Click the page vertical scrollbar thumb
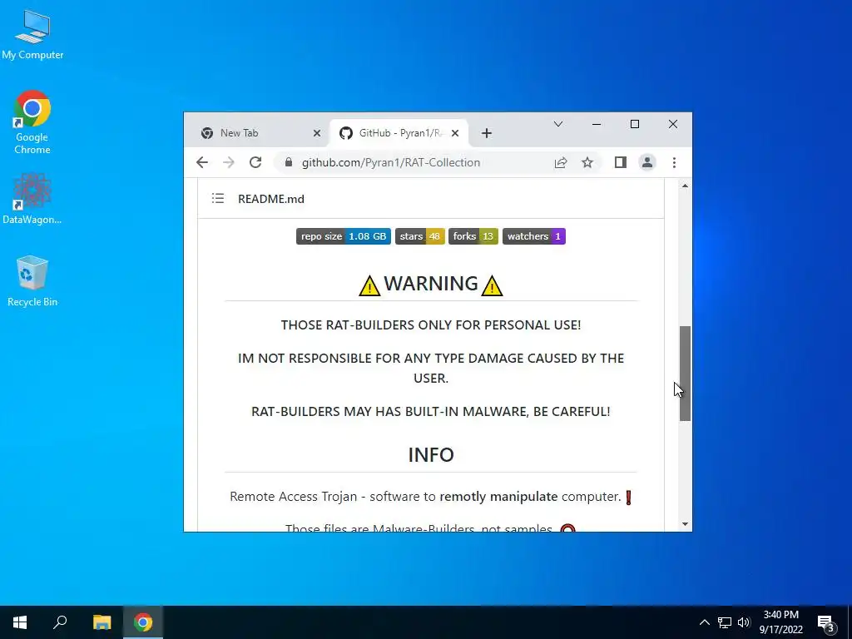Image resolution: width=852 pixels, height=639 pixels. pos(686,374)
